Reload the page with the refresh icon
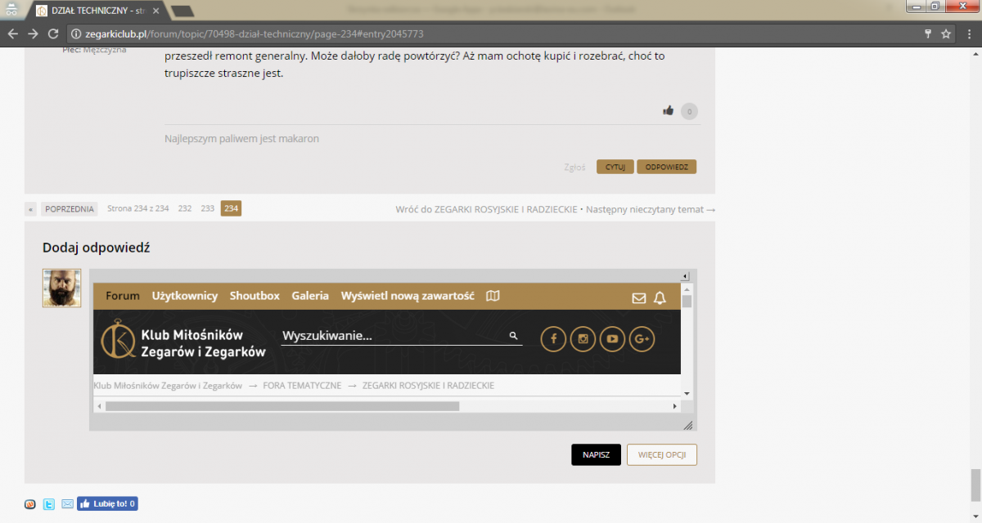The width and height of the screenshot is (982, 523). pos(53,34)
